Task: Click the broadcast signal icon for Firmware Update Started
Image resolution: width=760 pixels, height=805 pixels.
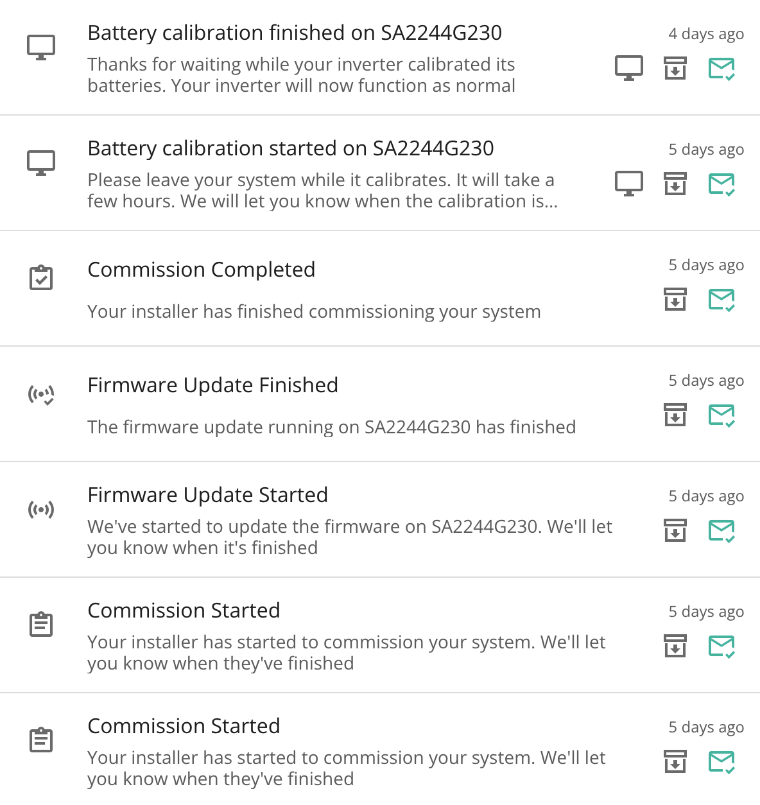Action: click(41, 510)
